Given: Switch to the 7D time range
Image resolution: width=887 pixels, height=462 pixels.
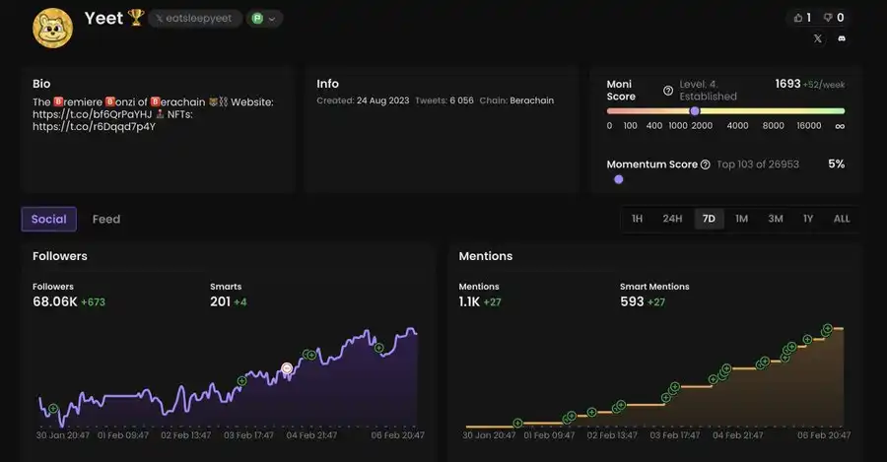Looking at the screenshot, I should [709, 219].
